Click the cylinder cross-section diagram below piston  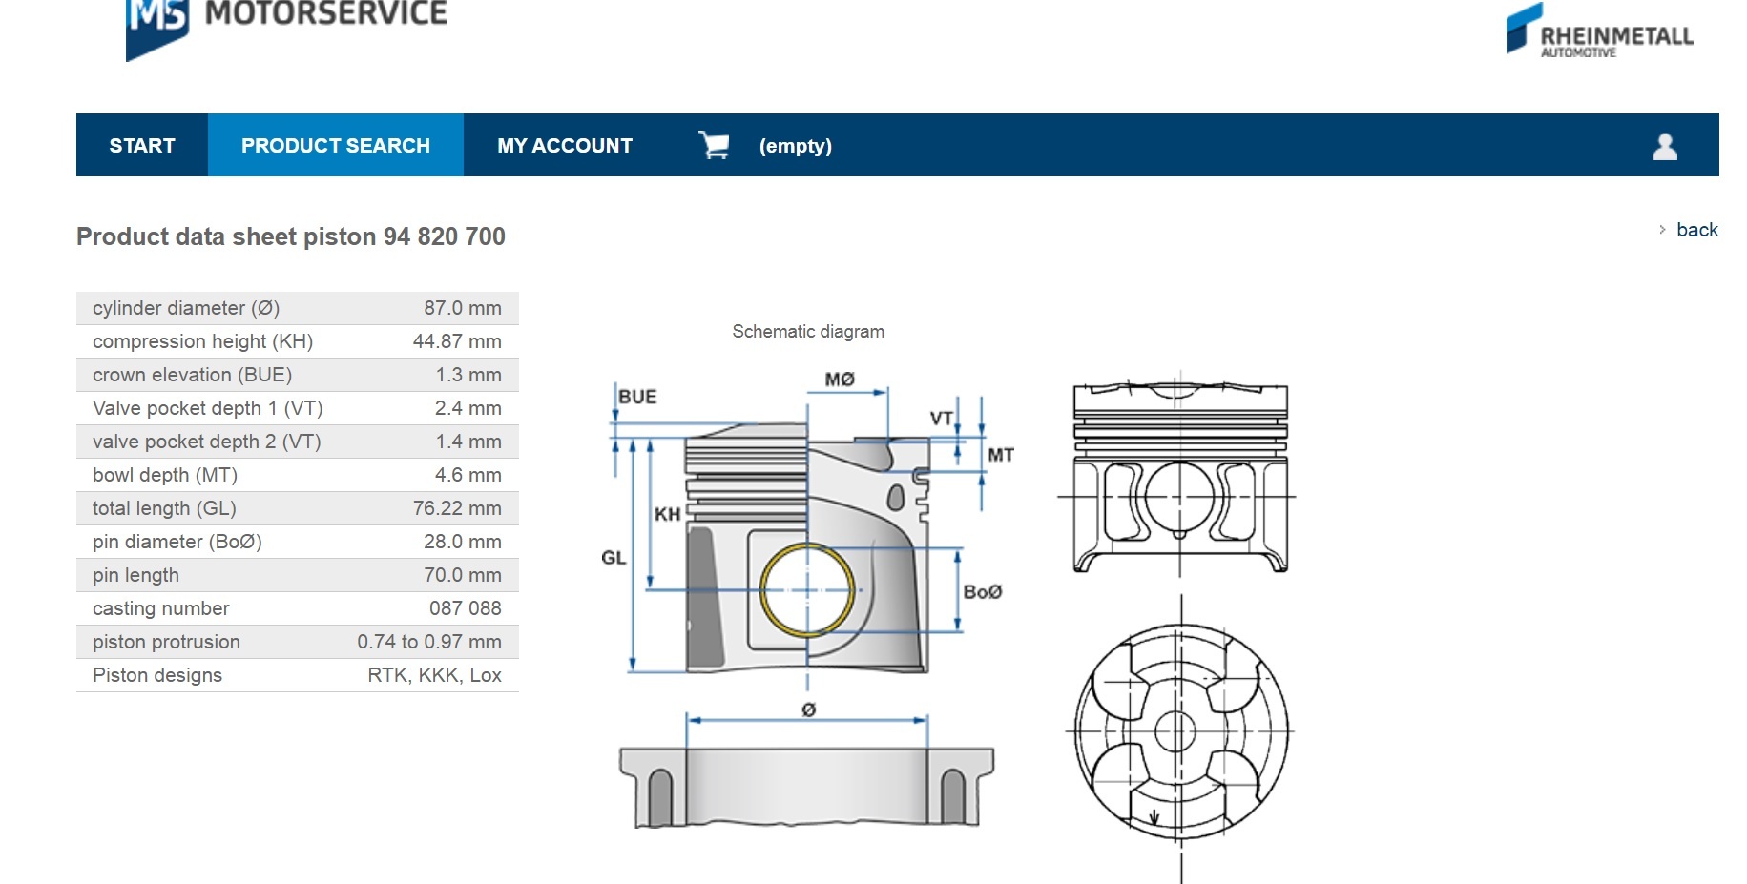coord(806,787)
